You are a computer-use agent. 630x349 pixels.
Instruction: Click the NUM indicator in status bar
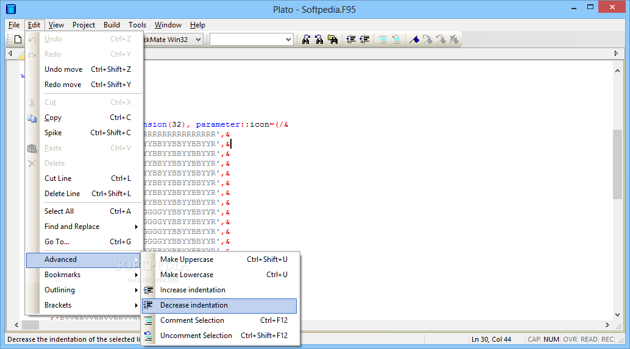point(551,339)
